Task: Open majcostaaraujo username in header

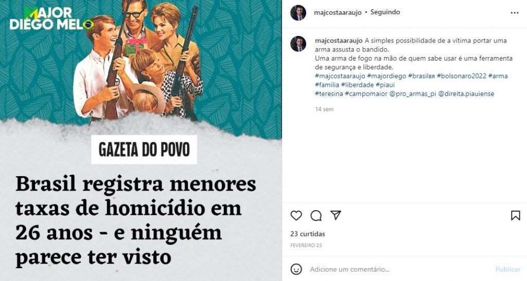Action: [338, 12]
